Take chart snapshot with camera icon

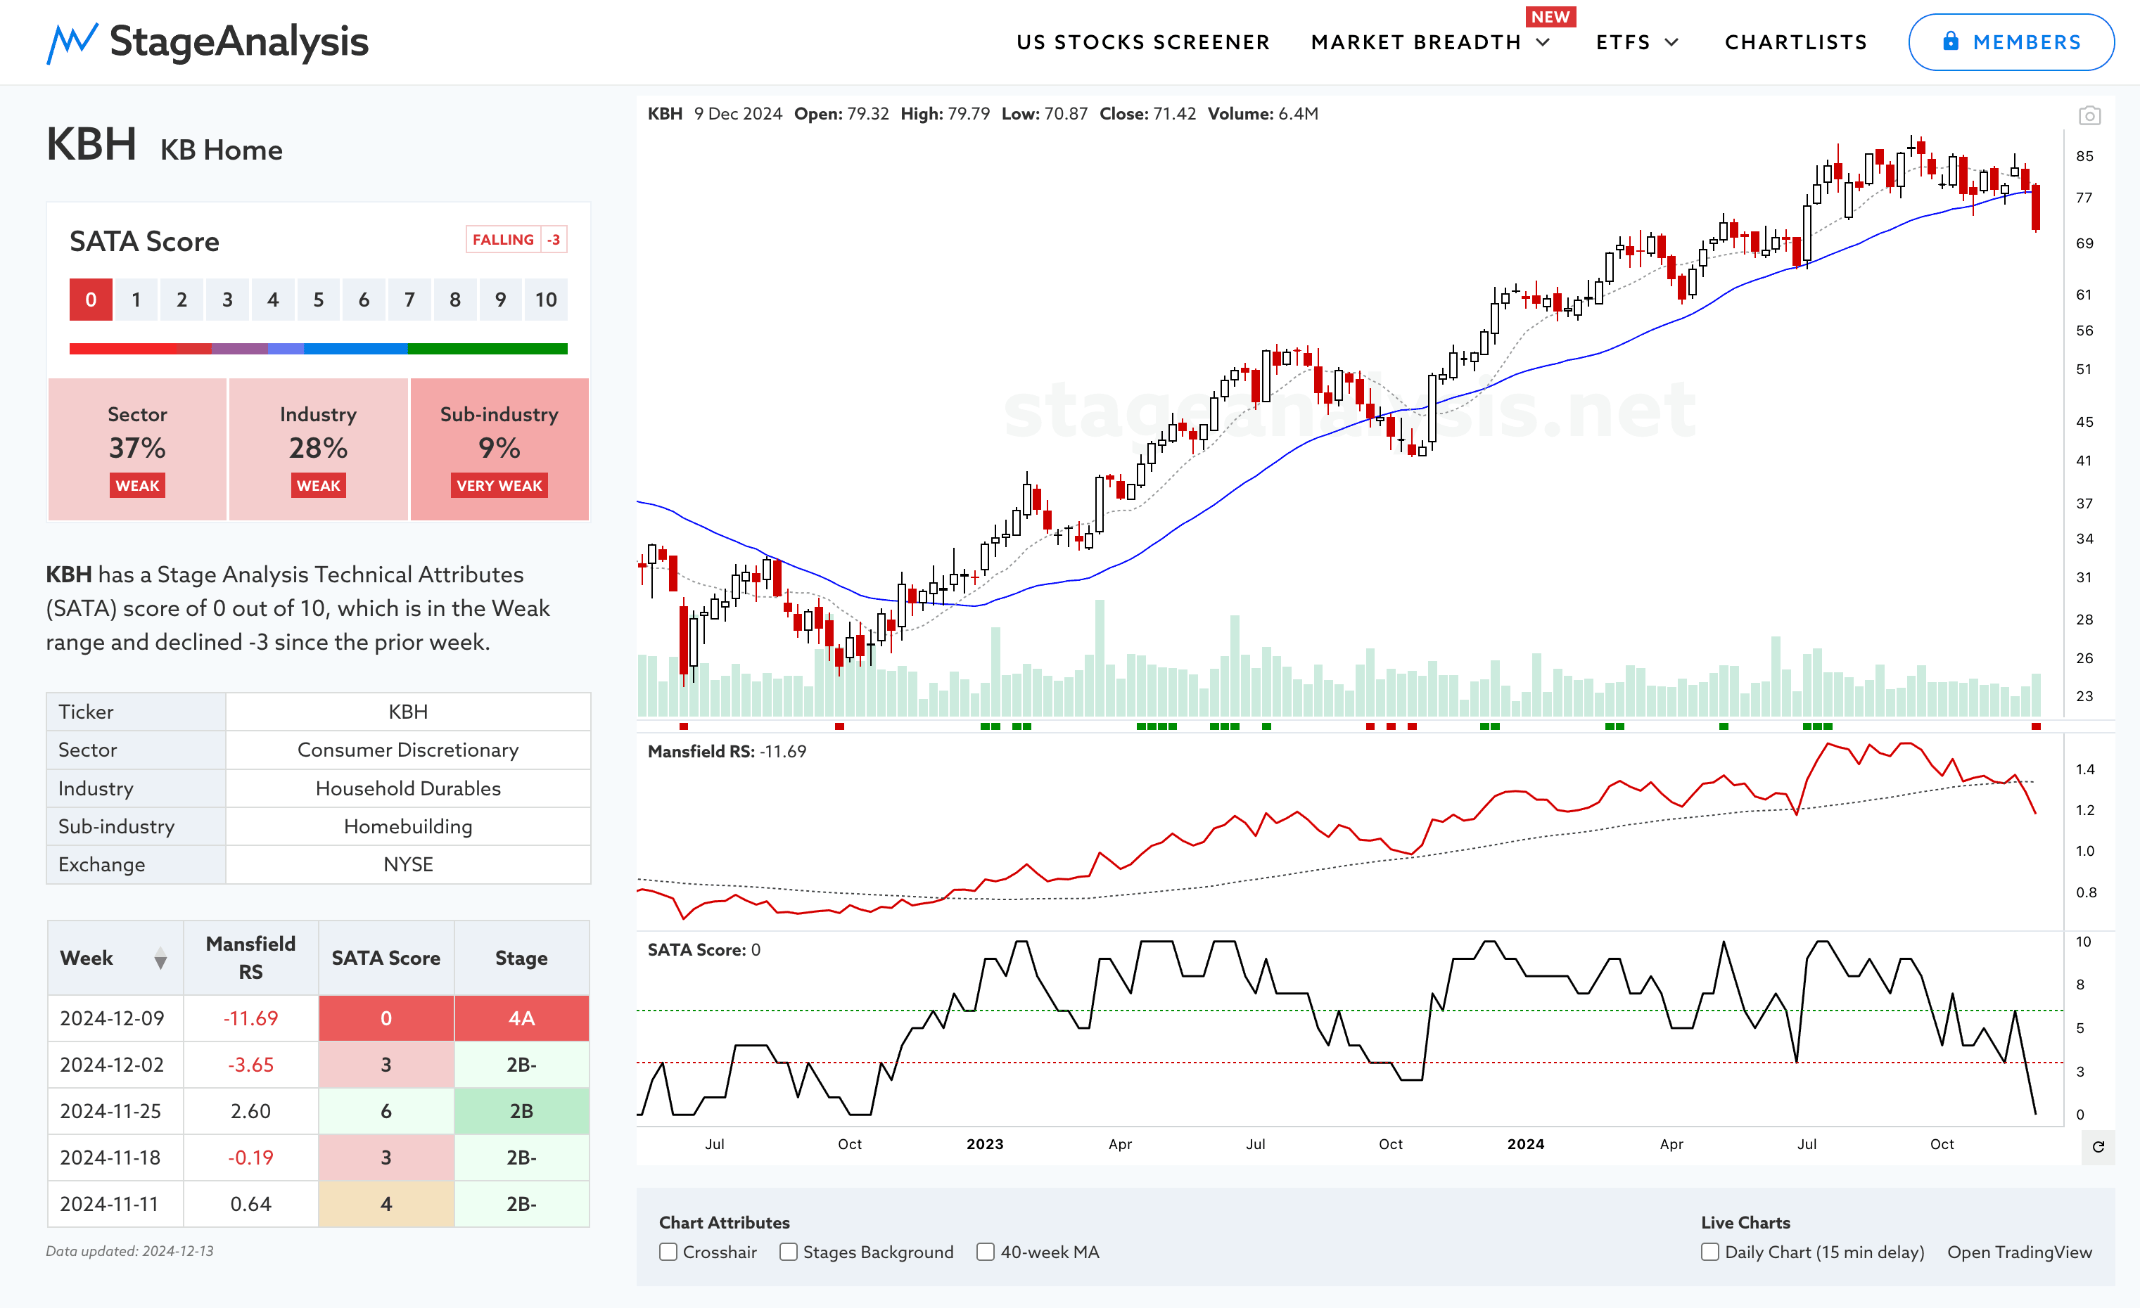pos(2089,115)
